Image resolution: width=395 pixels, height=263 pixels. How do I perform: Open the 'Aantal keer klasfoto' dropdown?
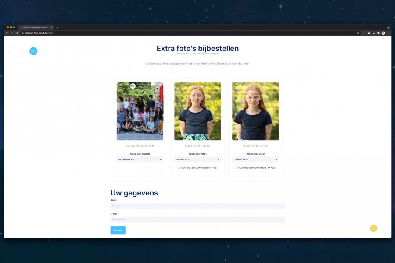point(140,160)
